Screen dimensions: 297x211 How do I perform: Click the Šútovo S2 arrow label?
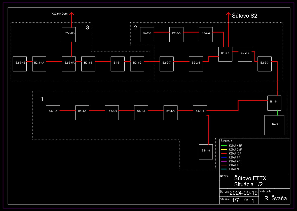(x=245, y=16)
